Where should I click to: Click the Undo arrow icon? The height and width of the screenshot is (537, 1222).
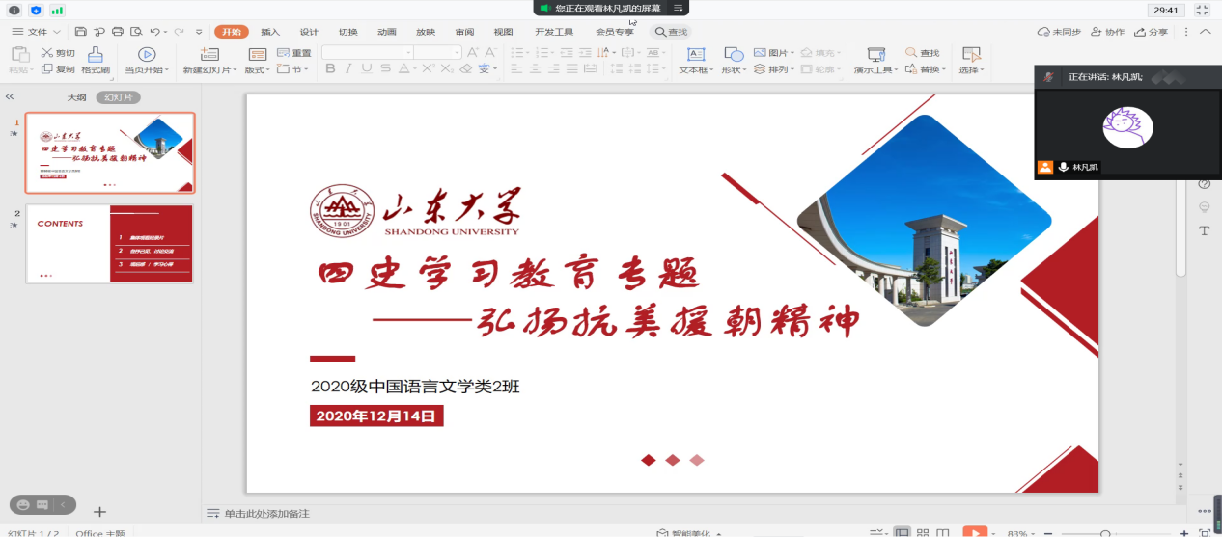pyautogui.click(x=154, y=32)
